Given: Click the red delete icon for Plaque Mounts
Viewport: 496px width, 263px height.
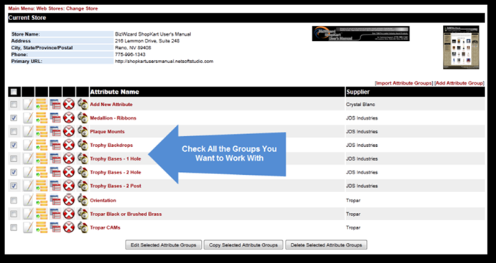Looking at the screenshot, I should point(69,131).
